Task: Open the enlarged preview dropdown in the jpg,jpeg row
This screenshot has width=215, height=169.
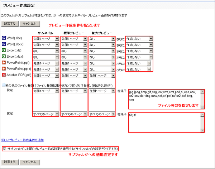Action: tap(102, 91)
